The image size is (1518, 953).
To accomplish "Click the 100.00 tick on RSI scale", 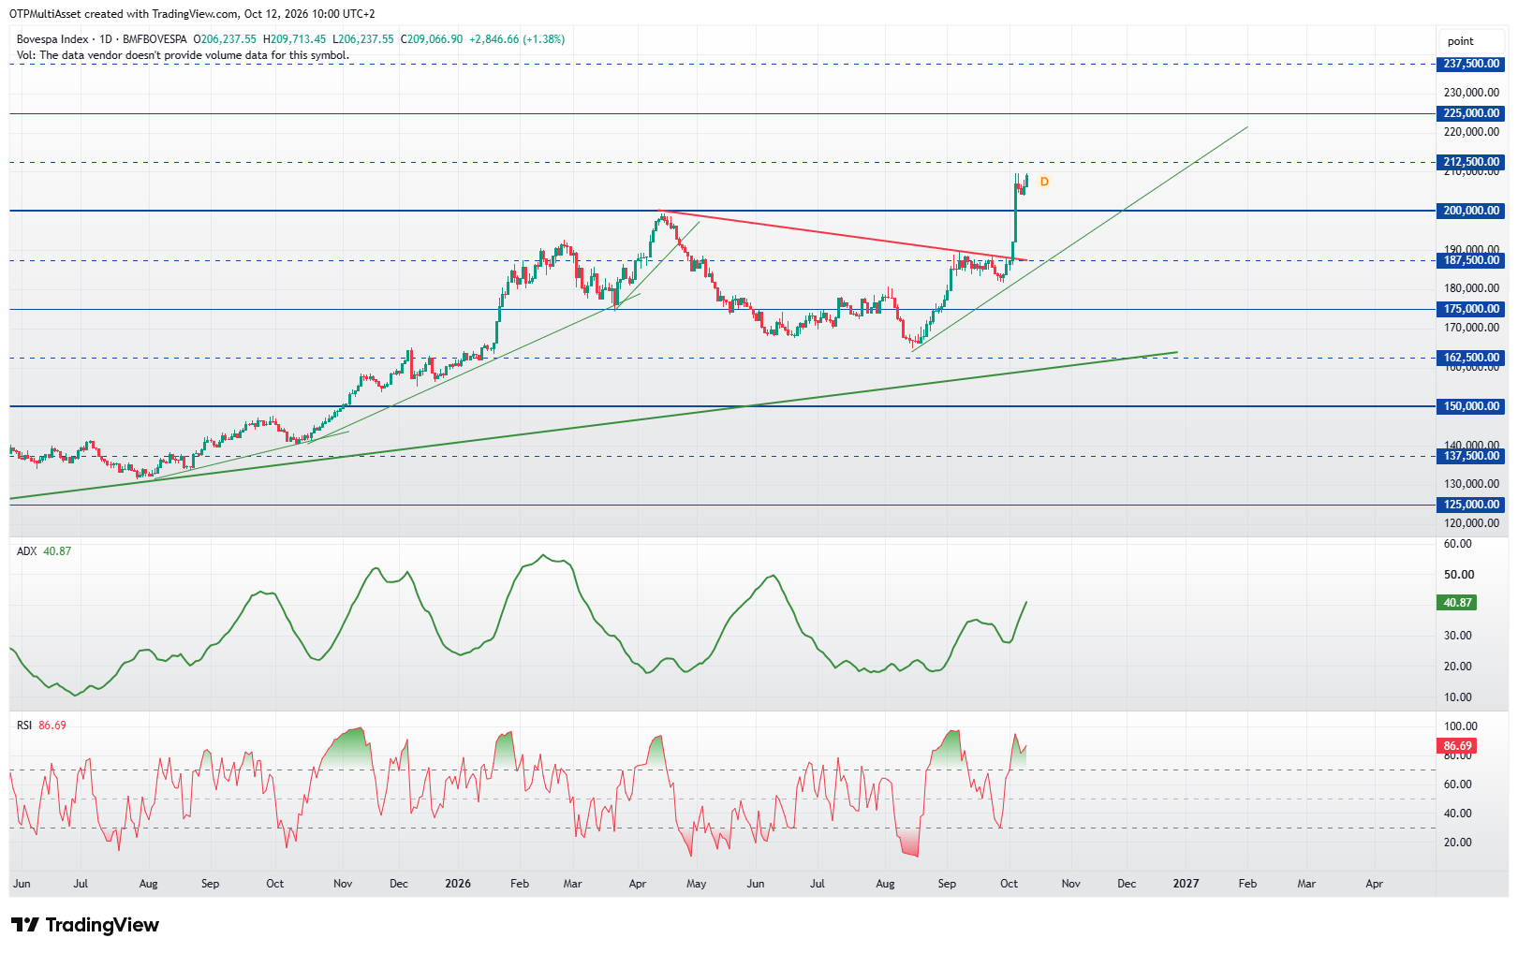I will coord(1461,726).
